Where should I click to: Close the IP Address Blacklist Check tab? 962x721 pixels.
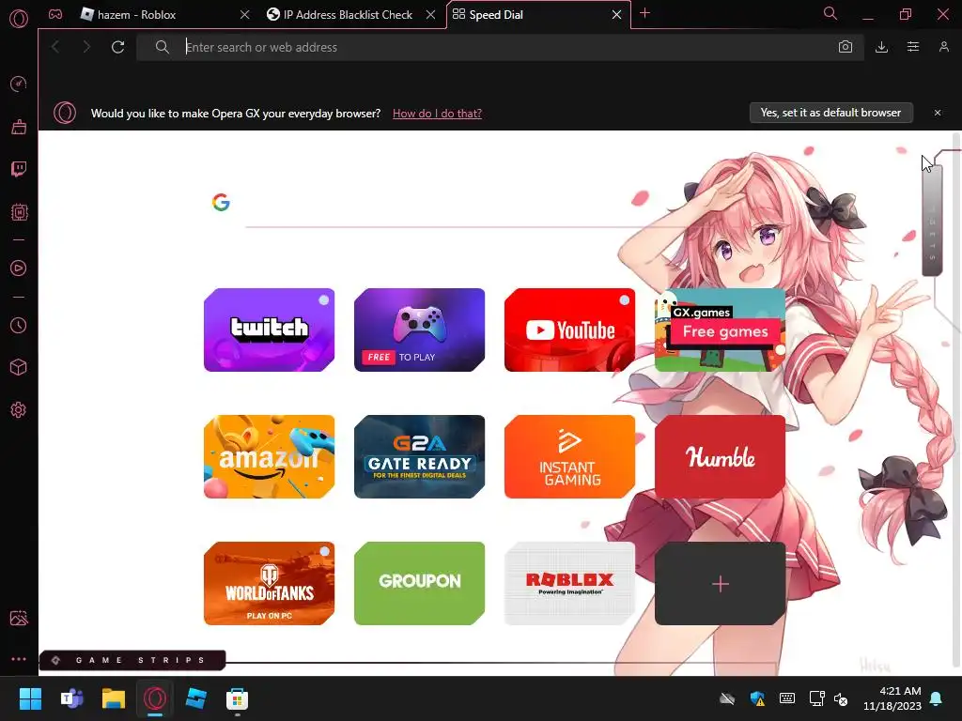(430, 15)
